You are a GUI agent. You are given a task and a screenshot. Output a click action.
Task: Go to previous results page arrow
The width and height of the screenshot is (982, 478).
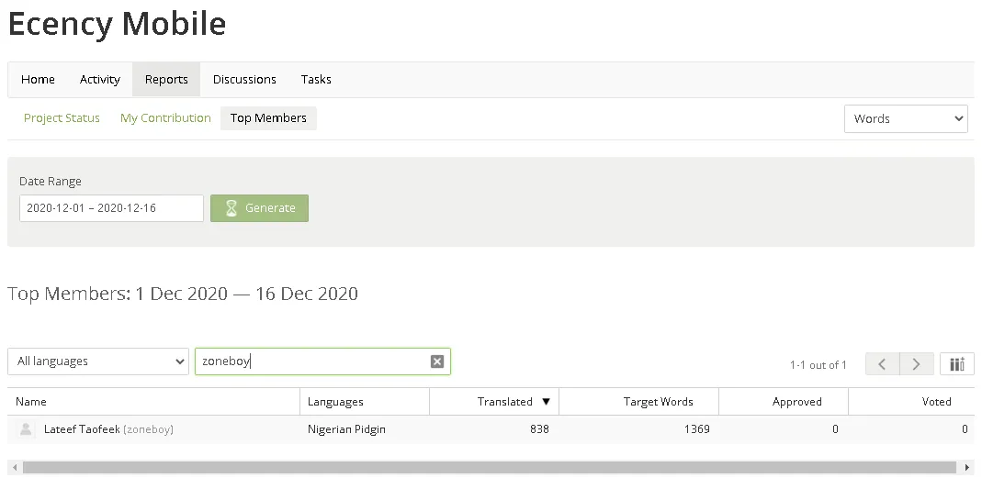click(x=882, y=364)
